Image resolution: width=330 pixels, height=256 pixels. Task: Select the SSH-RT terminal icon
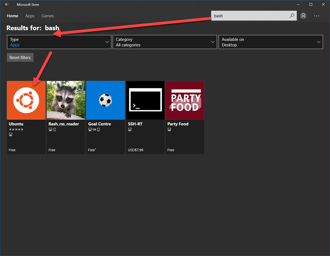145,100
